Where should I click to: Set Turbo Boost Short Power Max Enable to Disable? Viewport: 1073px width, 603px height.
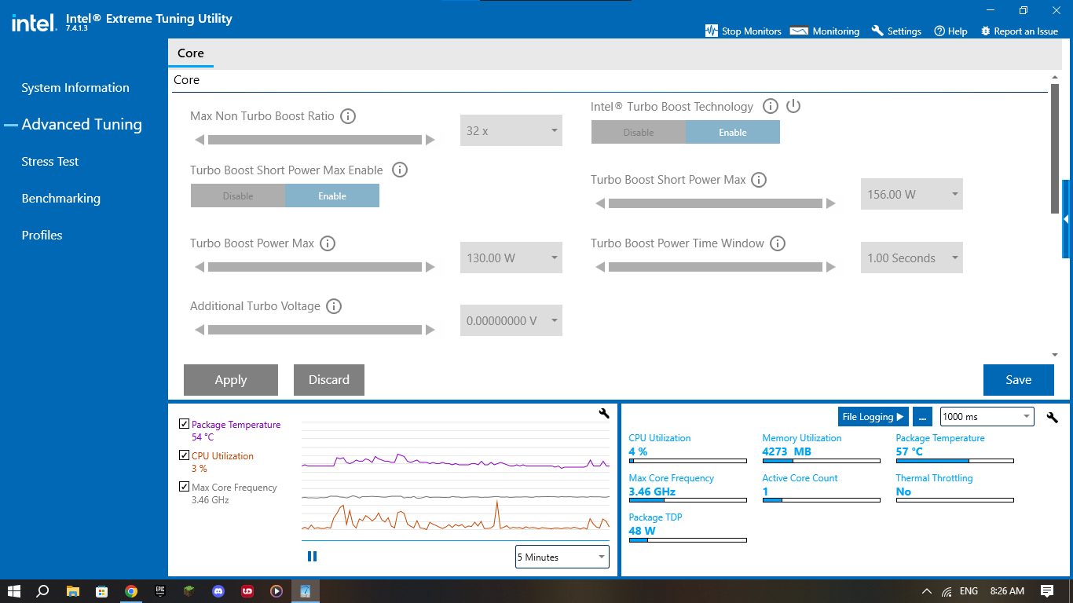click(x=238, y=196)
